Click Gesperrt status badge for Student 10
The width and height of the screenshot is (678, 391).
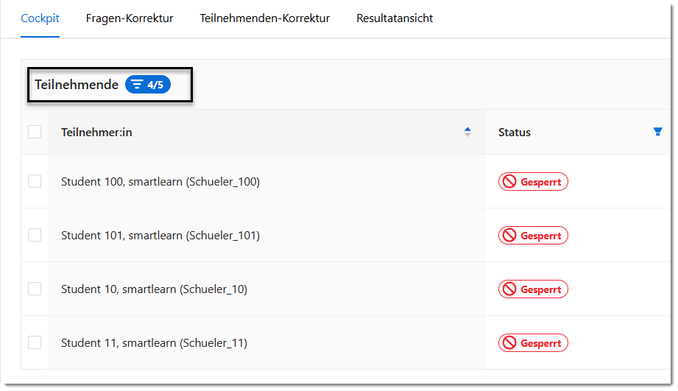point(533,289)
